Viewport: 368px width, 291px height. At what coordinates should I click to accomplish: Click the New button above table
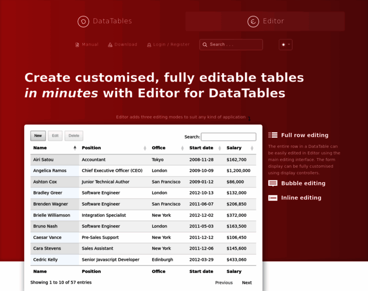click(x=38, y=136)
